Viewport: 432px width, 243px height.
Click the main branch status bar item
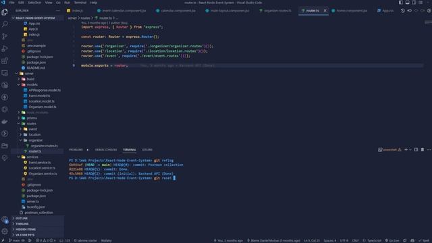coord(14,240)
